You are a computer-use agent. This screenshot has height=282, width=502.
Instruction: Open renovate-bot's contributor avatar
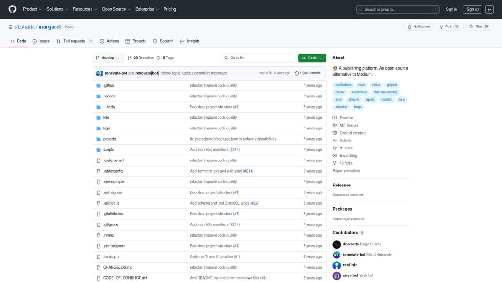(337, 255)
